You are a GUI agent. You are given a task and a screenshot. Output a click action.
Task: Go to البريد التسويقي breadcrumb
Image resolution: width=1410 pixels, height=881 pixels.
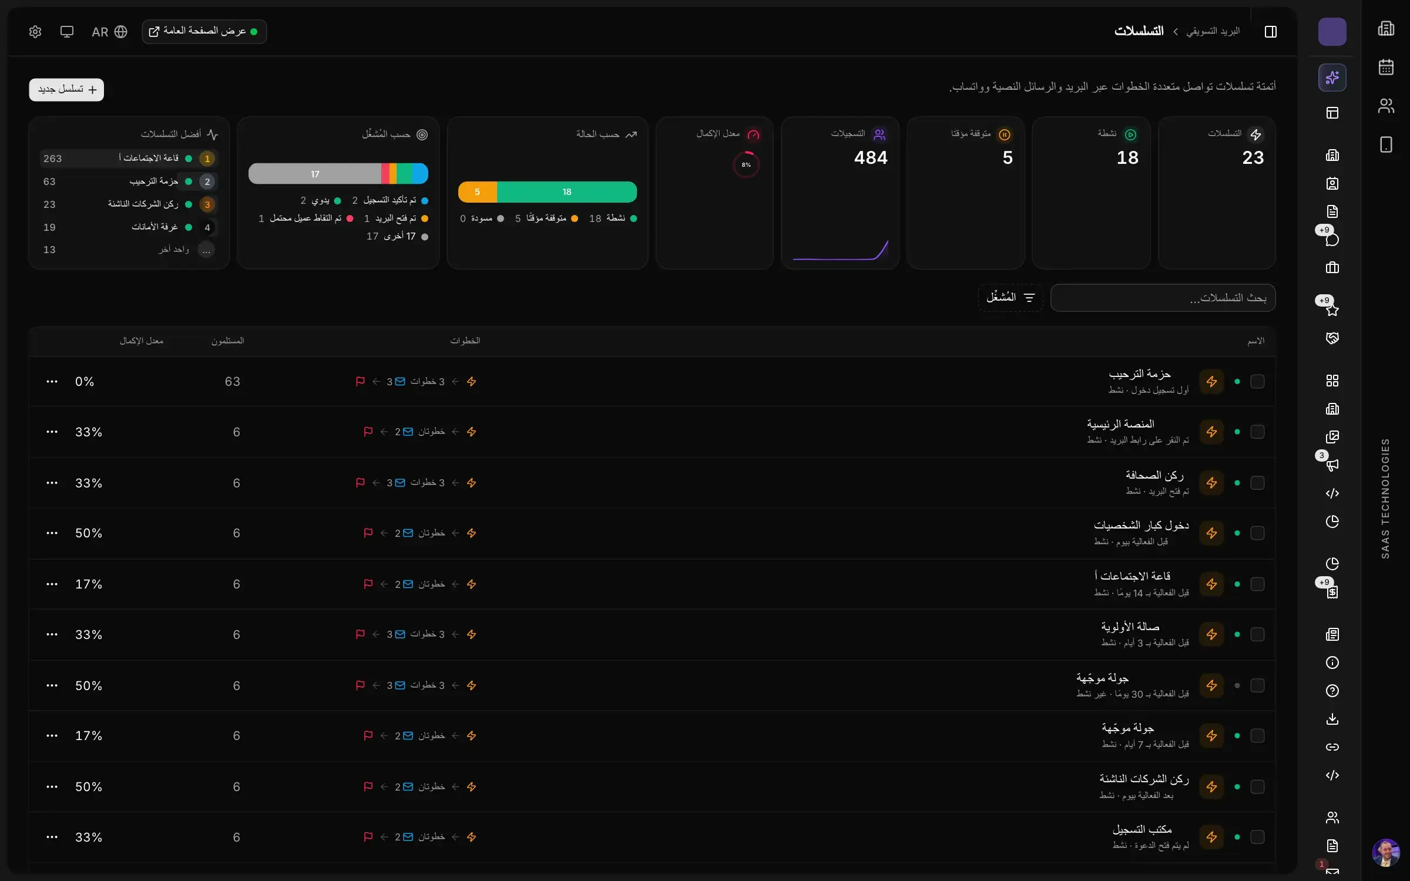pyautogui.click(x=1213, y=31)
